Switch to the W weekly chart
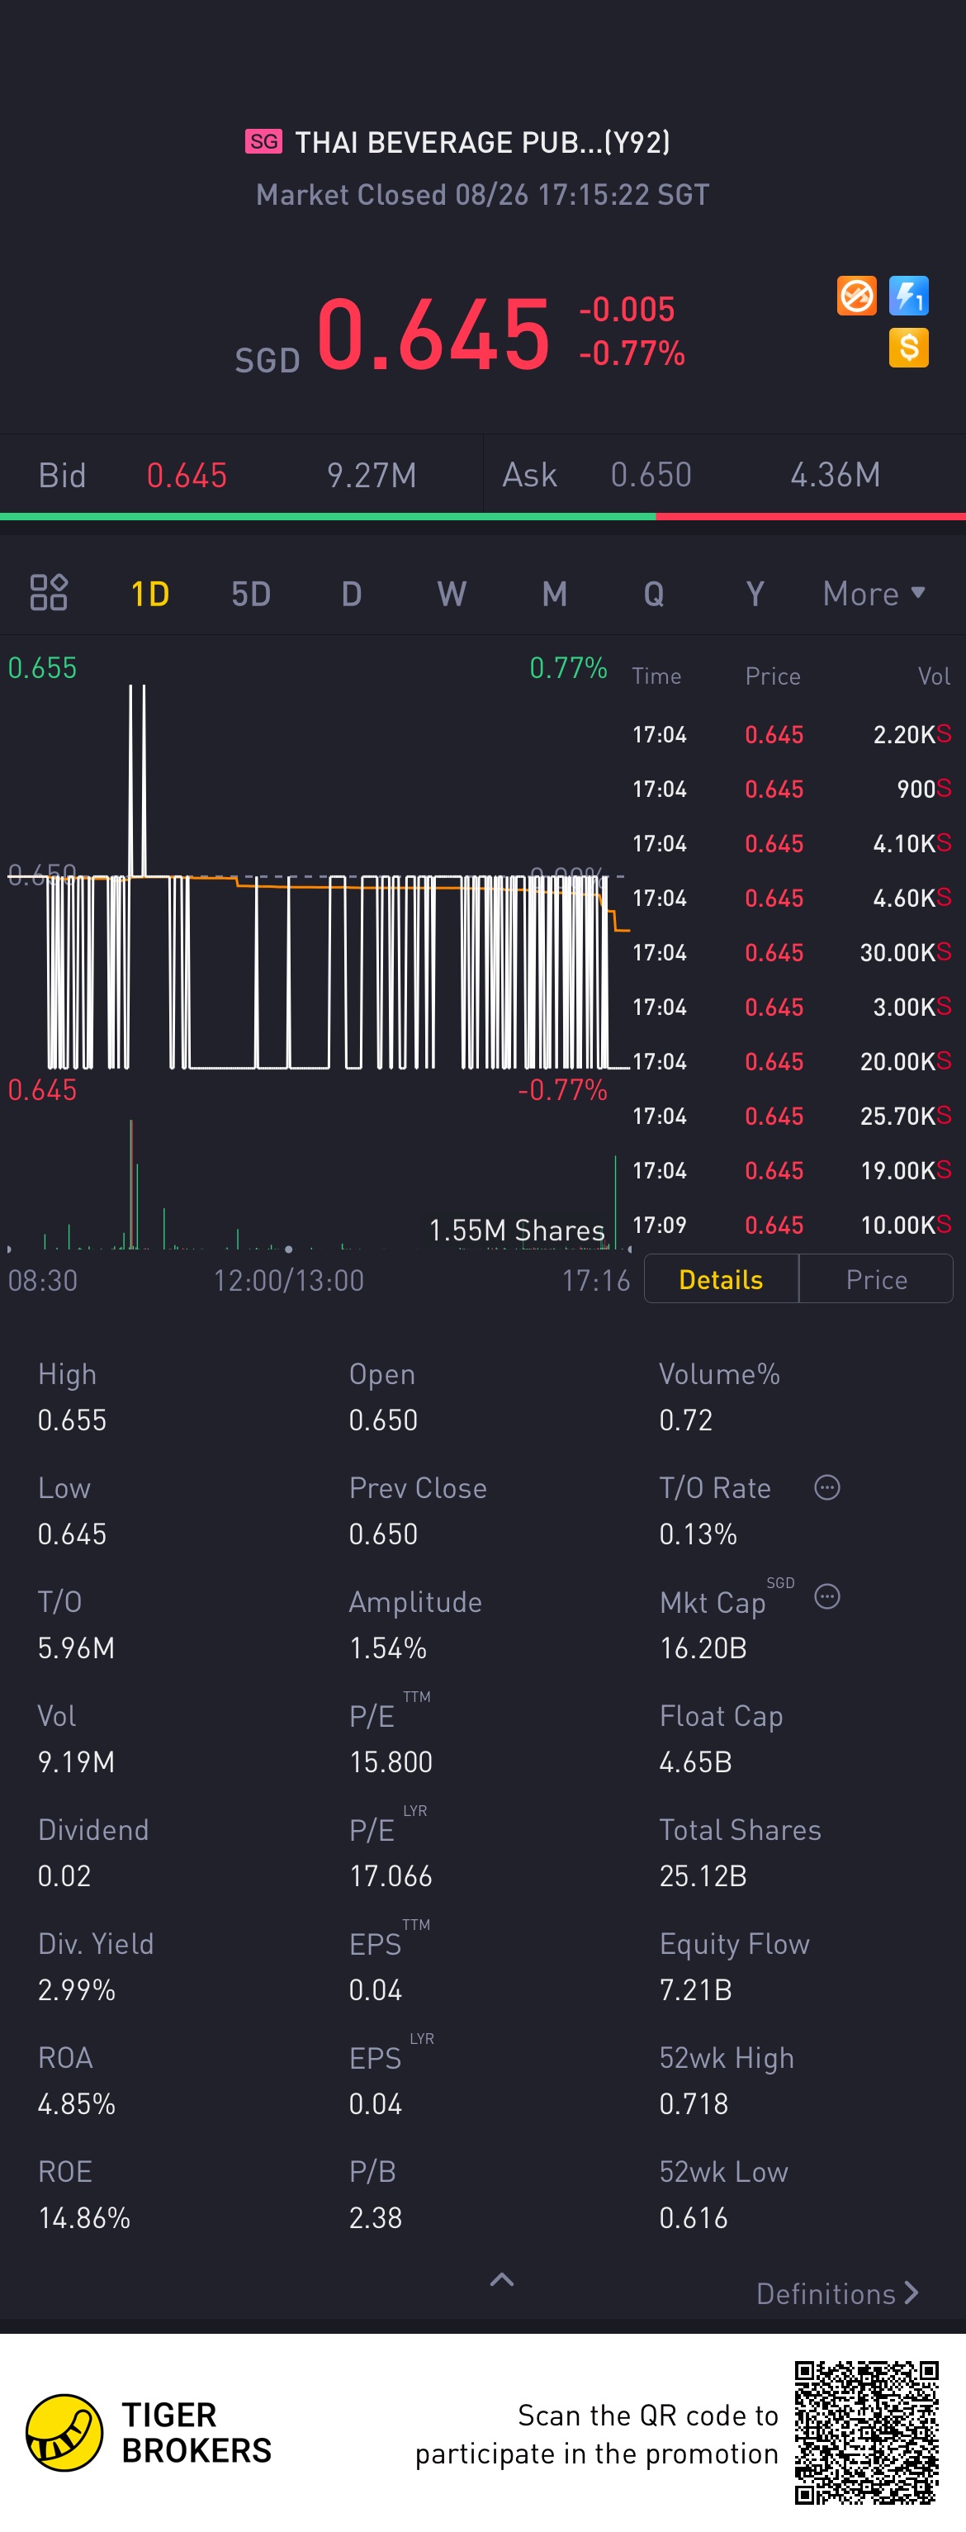This screenshot has height=2532, width=966. [x=452, y=594]
